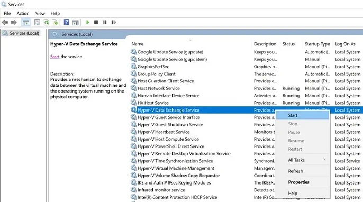The image size is (363, 202).
Task: Click the Forward arrow toolbar icon
Action: point(14,22)
